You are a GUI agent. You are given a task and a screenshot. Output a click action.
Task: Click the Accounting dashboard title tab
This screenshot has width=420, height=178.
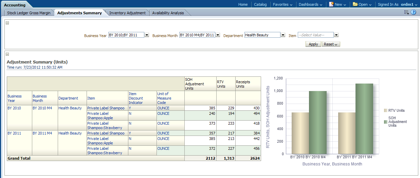pos(15,5)
